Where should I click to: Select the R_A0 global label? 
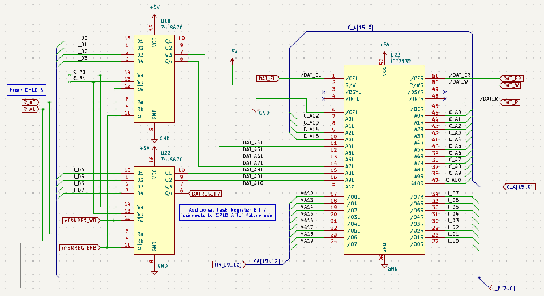coord(30,102)
